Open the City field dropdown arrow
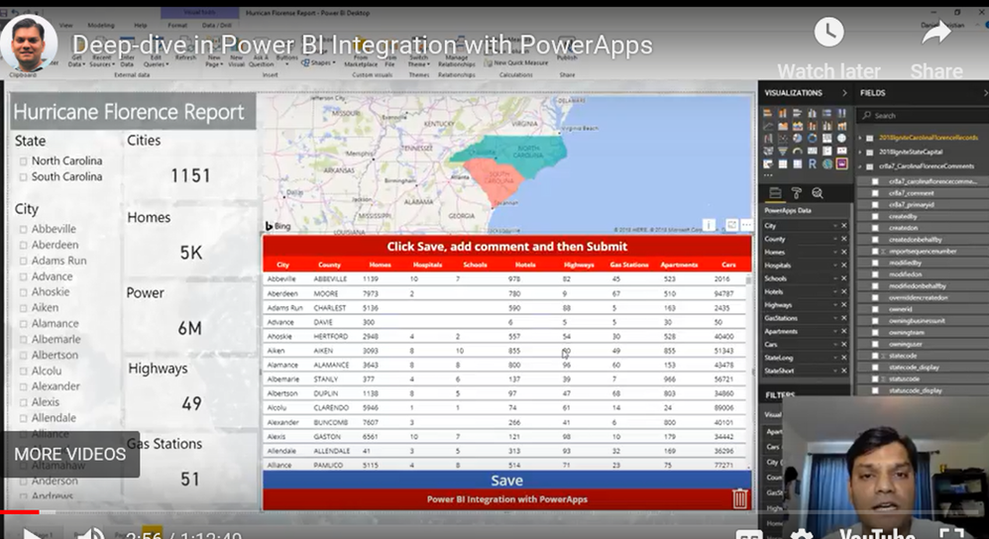This screenshot has height=539, width=989. (834, 226)
